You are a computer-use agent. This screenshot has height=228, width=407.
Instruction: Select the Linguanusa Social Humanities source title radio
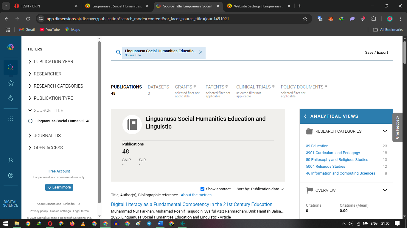(x=30, y=121)
